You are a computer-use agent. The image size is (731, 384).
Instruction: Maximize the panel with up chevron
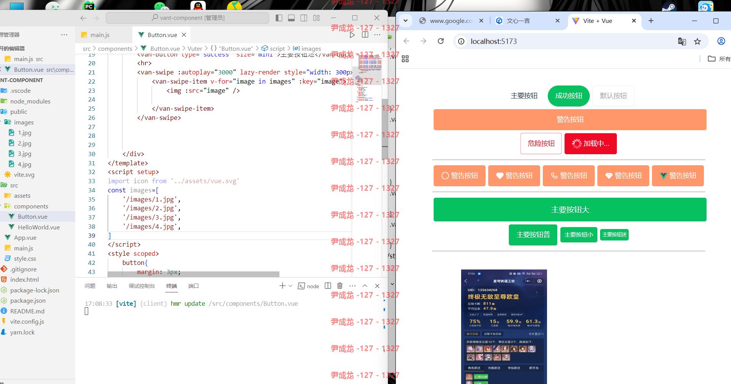click(365, 286)
